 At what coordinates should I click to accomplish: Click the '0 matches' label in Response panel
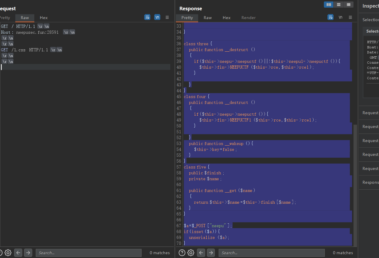point(343,253)
